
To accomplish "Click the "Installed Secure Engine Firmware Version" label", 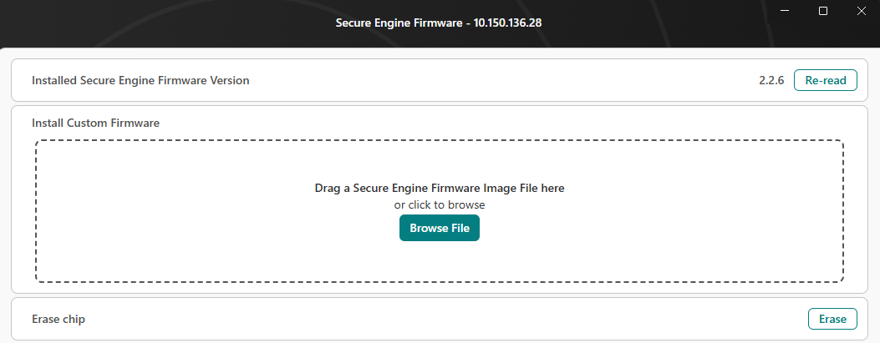I will point(140,81).
